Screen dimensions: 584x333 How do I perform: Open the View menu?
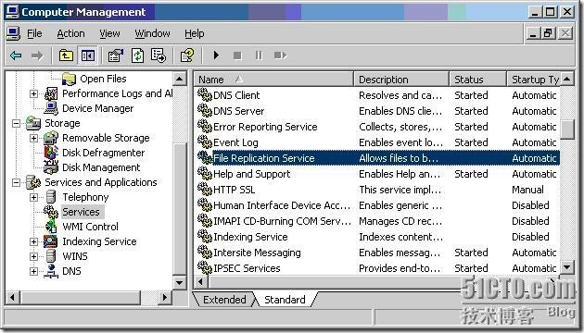pyautogui.click(x=109, y=33)
